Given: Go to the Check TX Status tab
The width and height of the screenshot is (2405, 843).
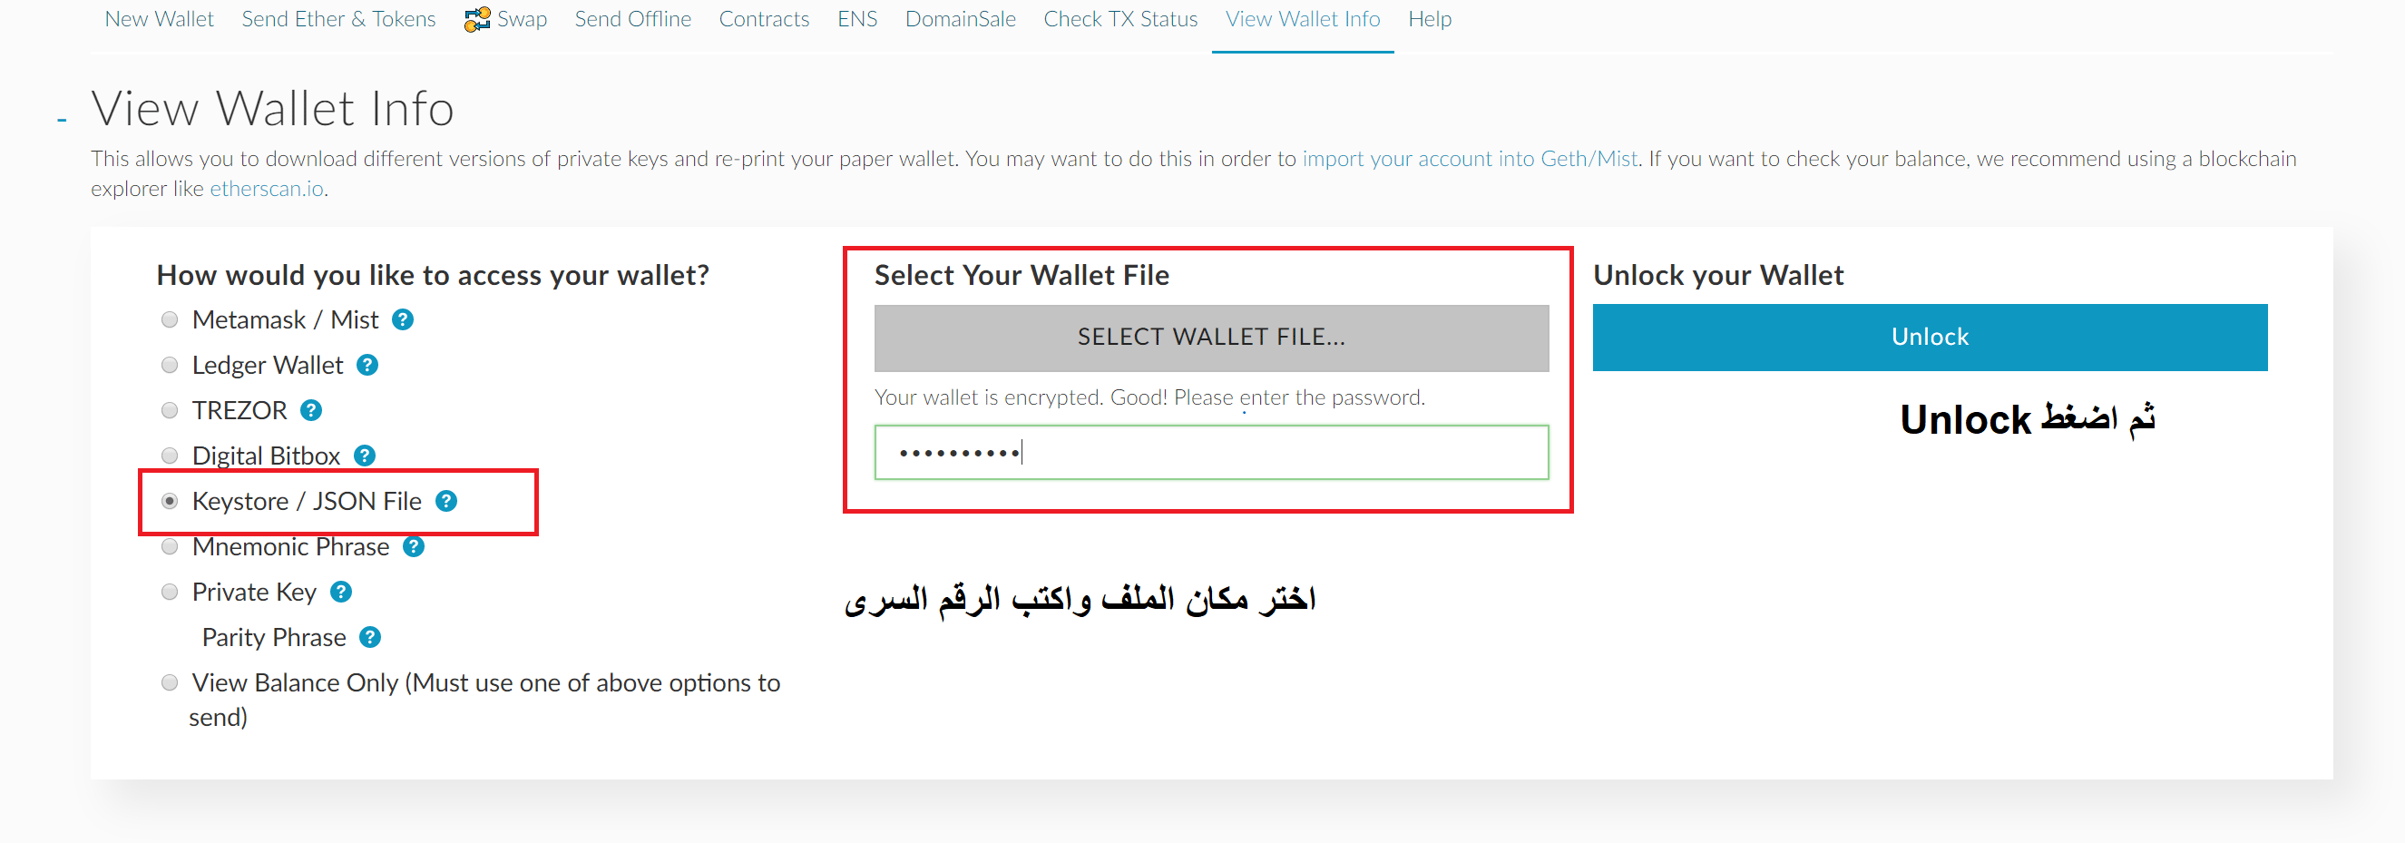Looking at the screenshot, I should (x=1119, y=20).
